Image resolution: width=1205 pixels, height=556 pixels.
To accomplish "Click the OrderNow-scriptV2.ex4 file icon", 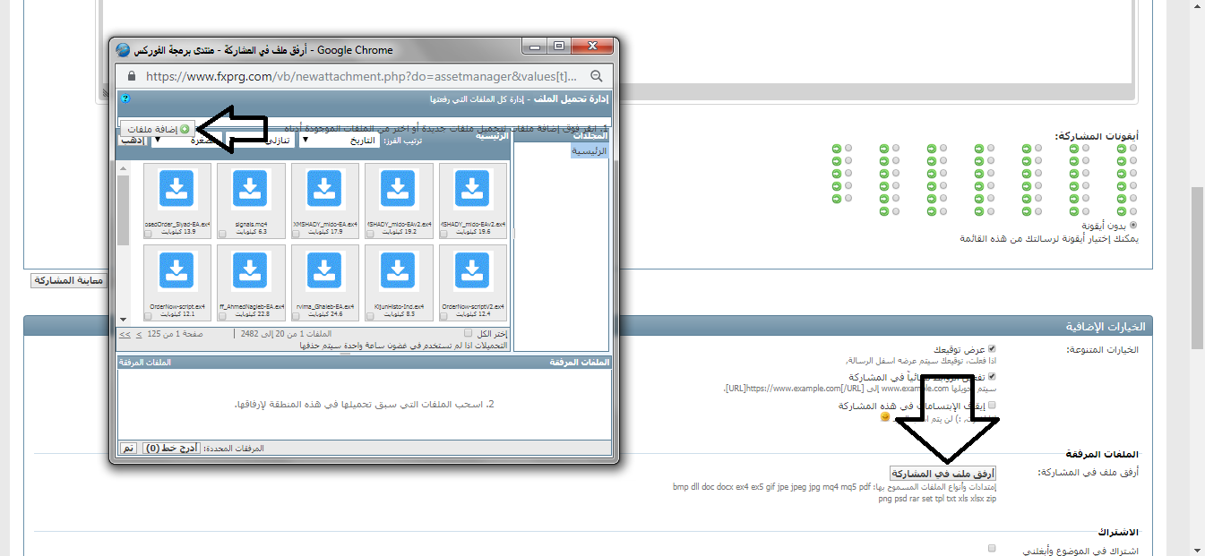I will [473, 271].
